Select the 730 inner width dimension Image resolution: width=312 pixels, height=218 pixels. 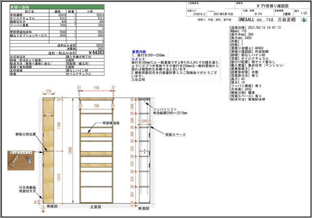pos(97,106)
